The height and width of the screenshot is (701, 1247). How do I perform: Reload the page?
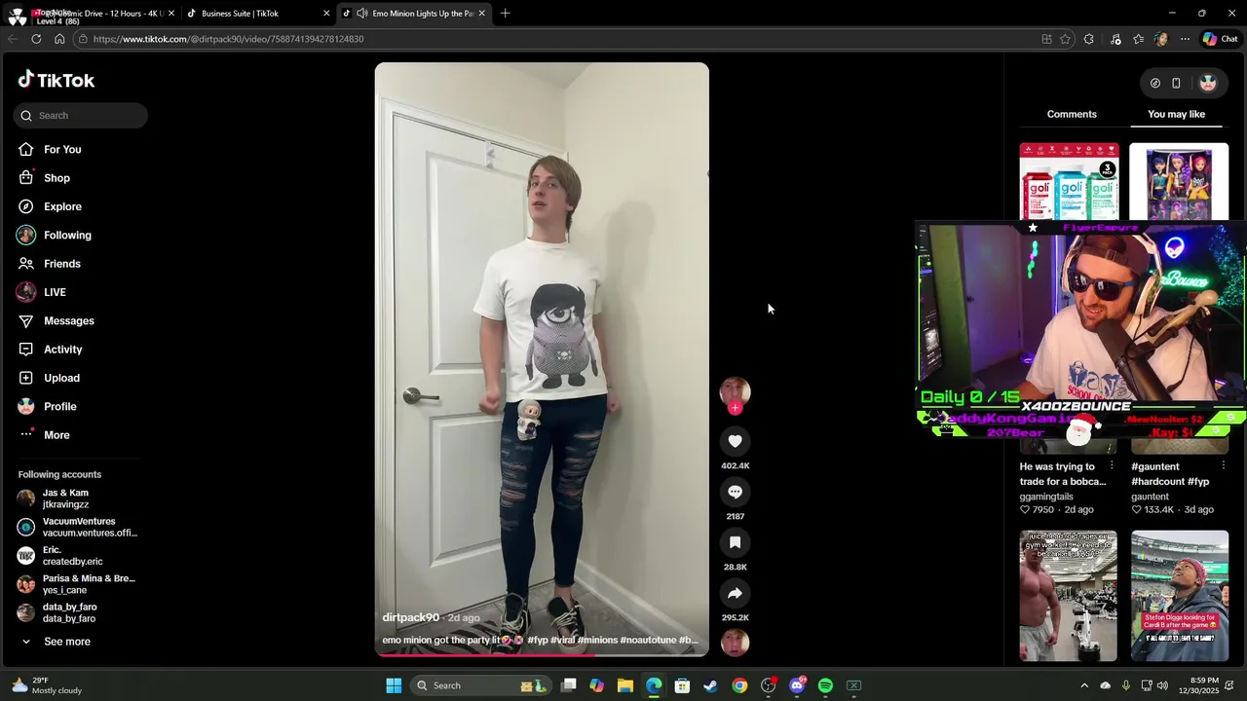(x=36, y=39)
